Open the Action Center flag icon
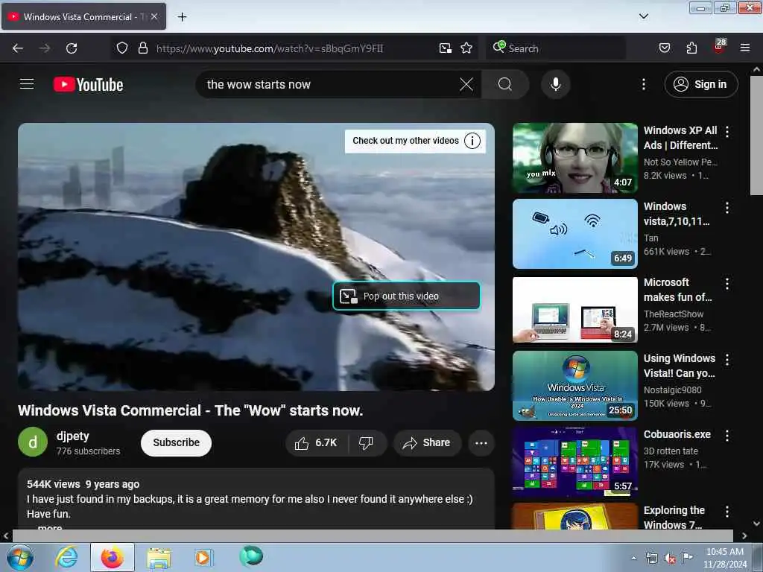The width and height of the screenshot is (763, 572). click(687, 557)
